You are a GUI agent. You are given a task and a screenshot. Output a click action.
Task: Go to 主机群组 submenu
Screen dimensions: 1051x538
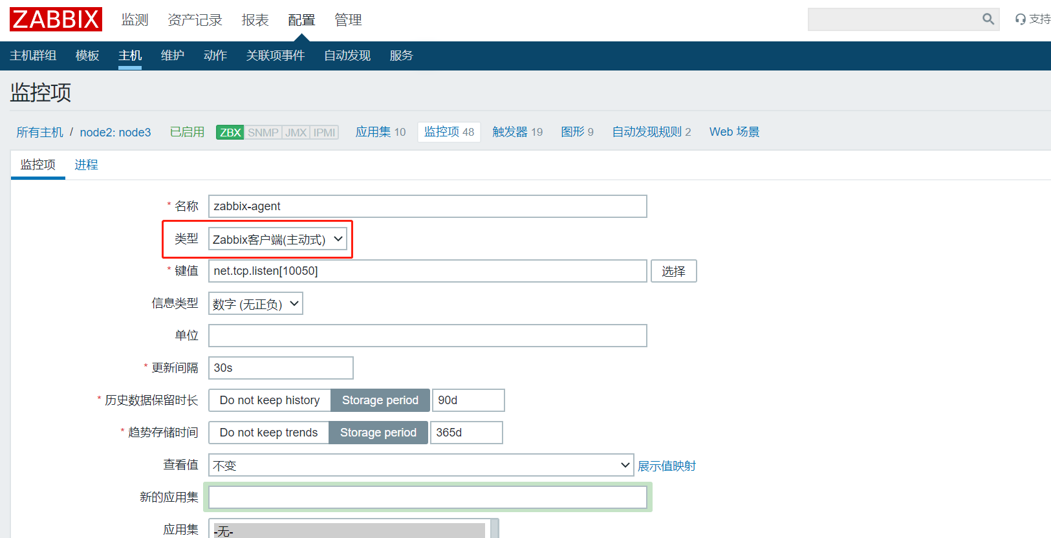tap(33, 56)
